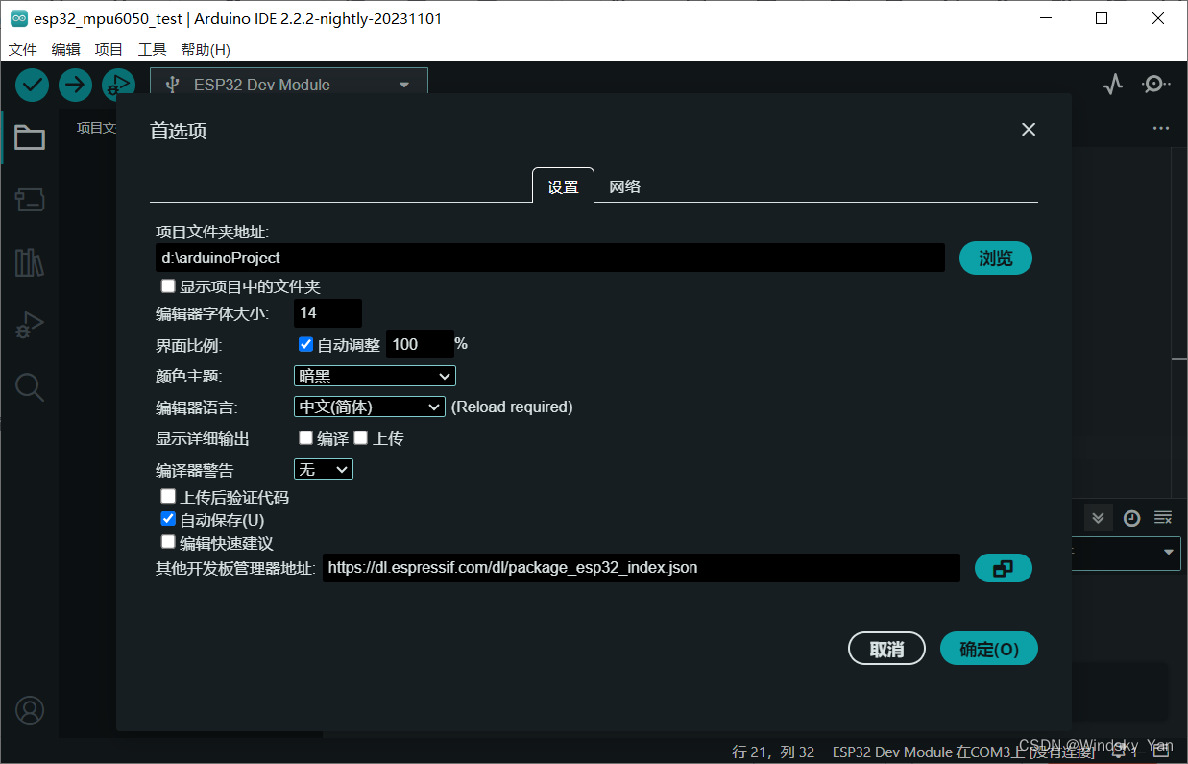Click the Browse button for sketchbook location
This screenshot has width=1188, height=764.
[x=996, y=259]
